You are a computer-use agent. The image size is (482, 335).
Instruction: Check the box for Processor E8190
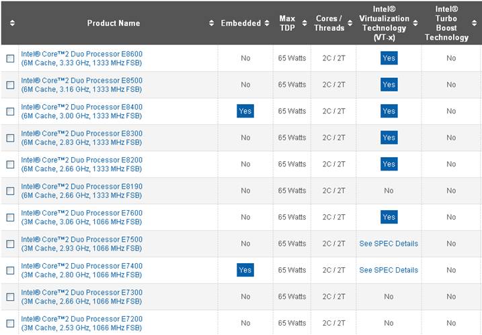click(11, 191)
